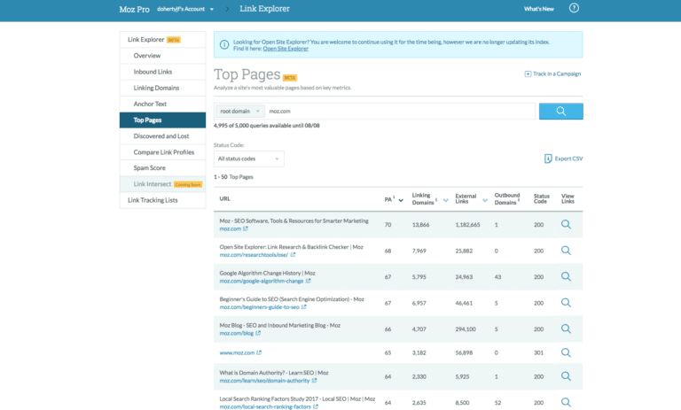Open external link icon for moz.com/blog

click(x=258, y=333)
